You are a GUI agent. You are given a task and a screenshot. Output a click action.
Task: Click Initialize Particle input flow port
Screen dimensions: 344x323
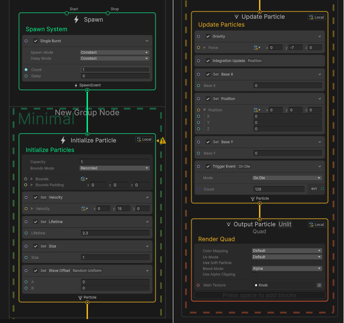(88, 134)
